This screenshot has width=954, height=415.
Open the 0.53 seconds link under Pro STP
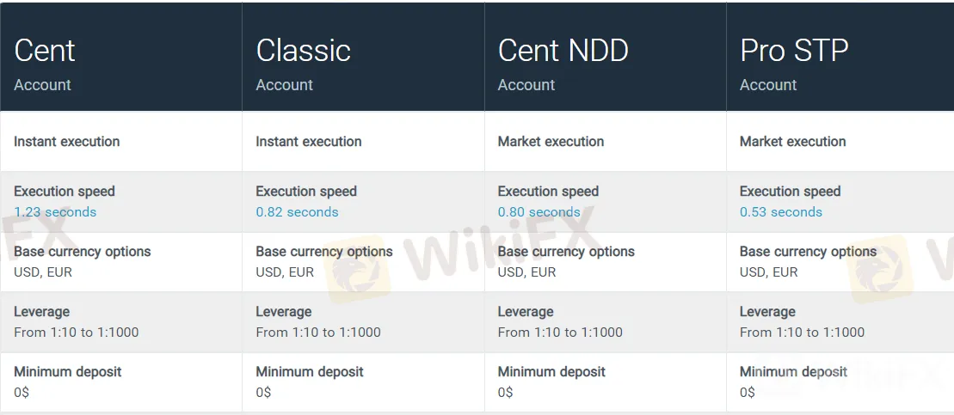point(780,212)
